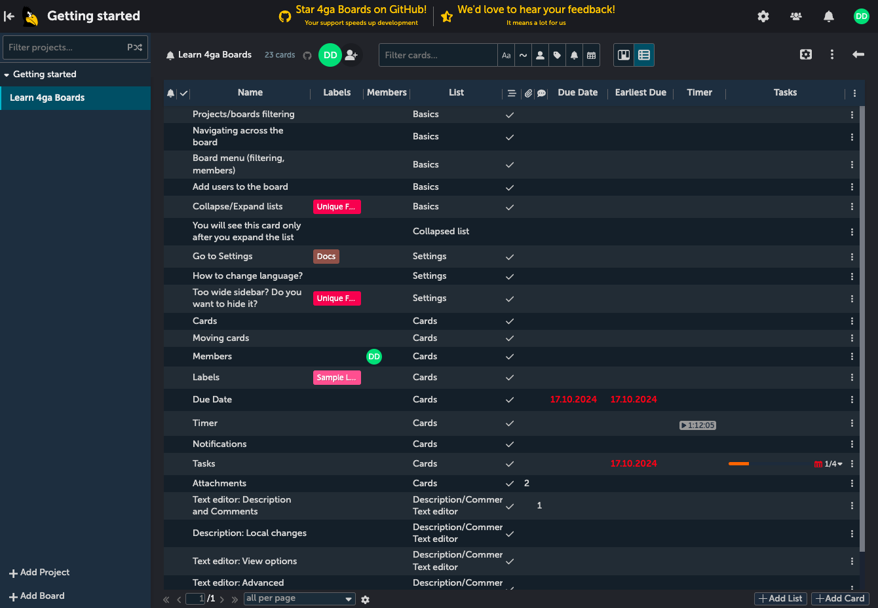Click the Add List button
This screenshot has height=608, width=878.
pyautogui.click(x=780, y=598)
